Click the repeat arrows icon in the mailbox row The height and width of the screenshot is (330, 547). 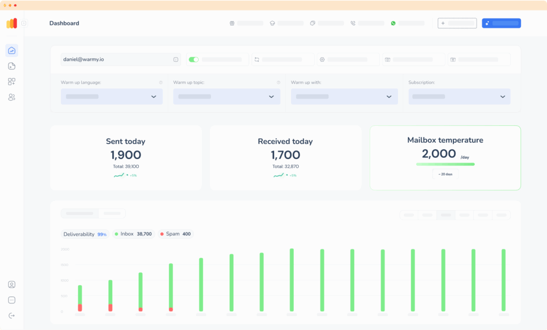[257, 60]
